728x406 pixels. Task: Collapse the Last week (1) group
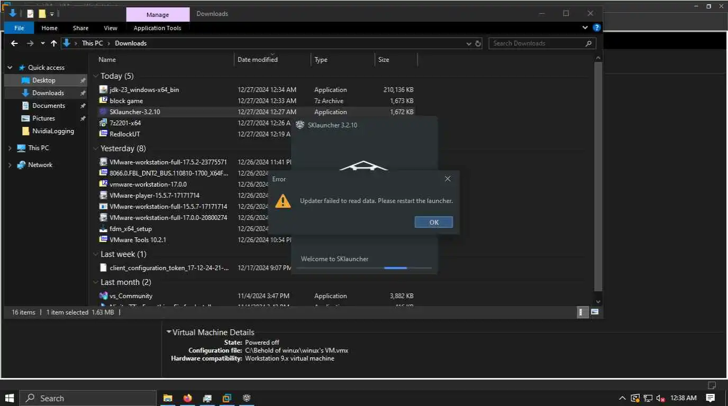pyautogui.click(x=96, y=254)
